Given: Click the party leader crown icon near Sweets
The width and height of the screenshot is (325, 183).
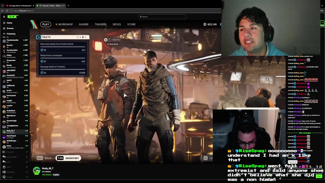Looking at the screenshot, I should click(106, 40).
